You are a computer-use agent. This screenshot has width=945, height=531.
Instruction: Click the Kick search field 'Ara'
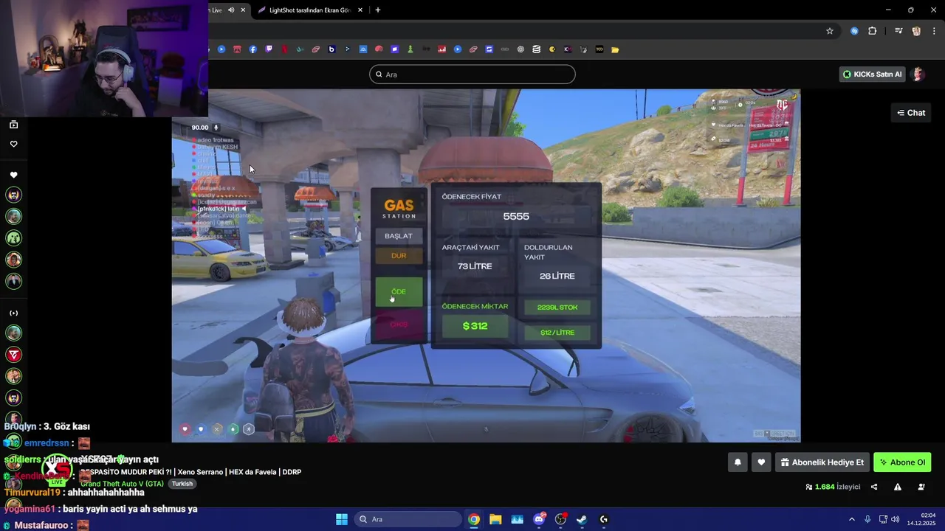tap(472, 74)
